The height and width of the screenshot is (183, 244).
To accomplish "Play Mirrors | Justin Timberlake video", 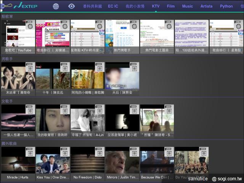I will pos(122,164).
